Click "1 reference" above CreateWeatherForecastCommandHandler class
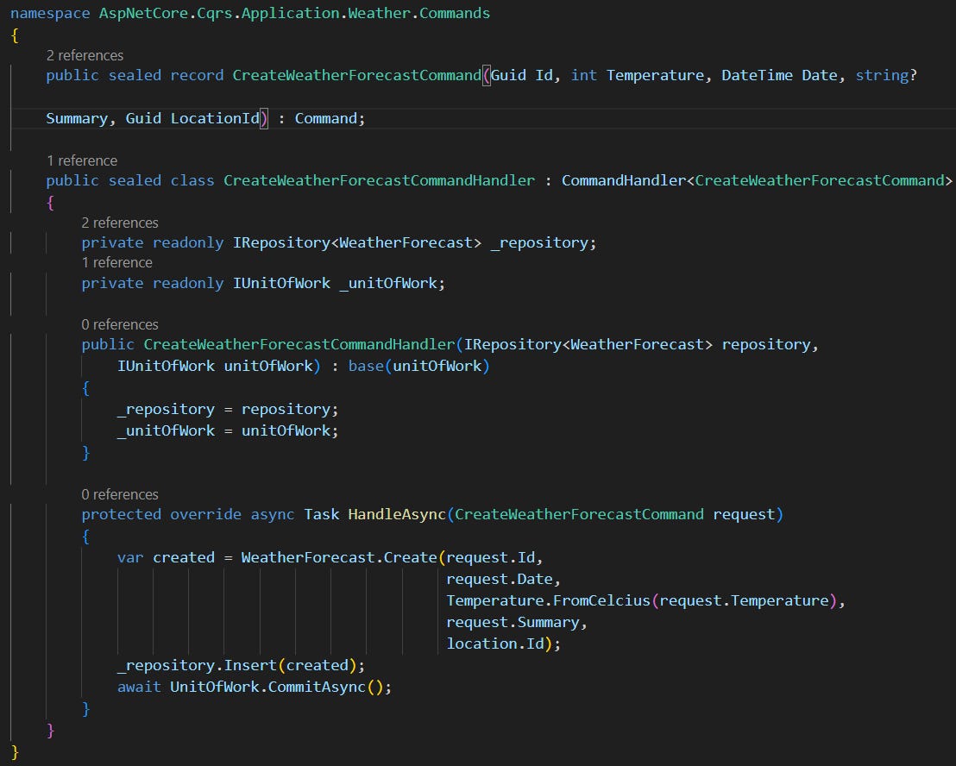956x766 pixels. tap(81, 160)
